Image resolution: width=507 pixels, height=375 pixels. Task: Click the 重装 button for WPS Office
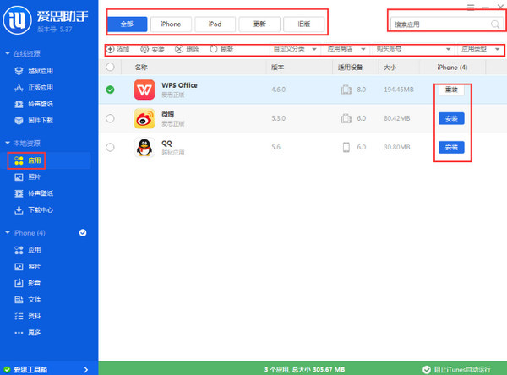(451, 90)
